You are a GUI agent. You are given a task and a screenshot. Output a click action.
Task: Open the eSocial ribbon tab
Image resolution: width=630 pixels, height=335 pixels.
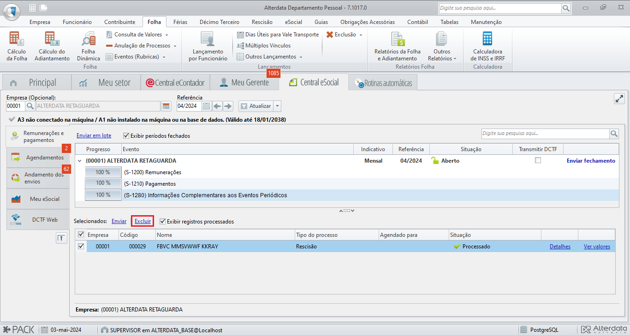pos(293,22)
